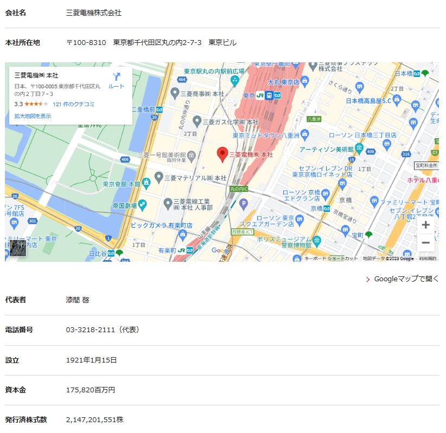Click the route directions arrow icon

116,77
